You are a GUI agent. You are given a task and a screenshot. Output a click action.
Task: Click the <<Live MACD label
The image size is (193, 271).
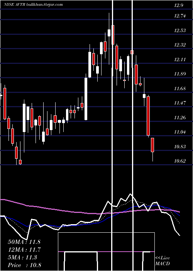click(x=163, y=261)
